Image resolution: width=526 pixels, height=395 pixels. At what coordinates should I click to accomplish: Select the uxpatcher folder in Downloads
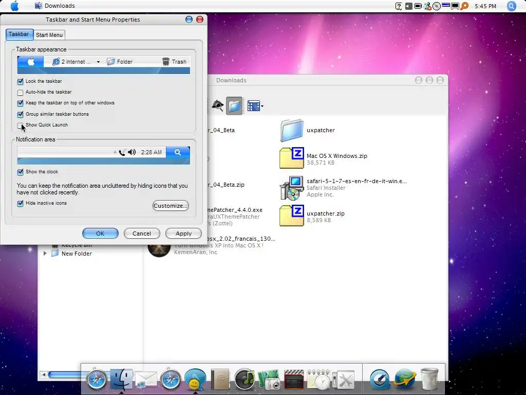308,130
